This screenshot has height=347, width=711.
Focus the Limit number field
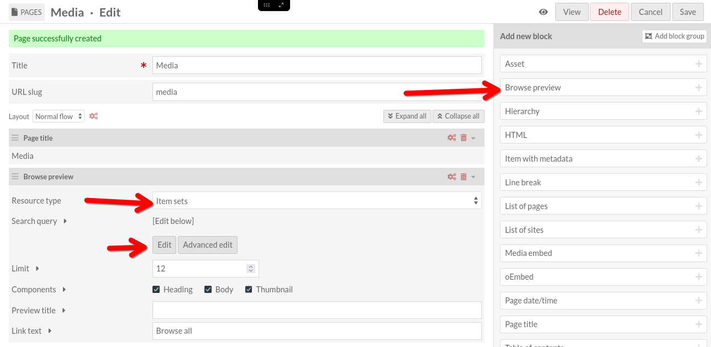pos(206,269)
